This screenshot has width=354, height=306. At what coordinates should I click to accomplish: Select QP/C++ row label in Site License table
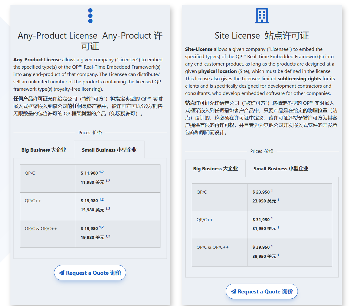(205, 220)
